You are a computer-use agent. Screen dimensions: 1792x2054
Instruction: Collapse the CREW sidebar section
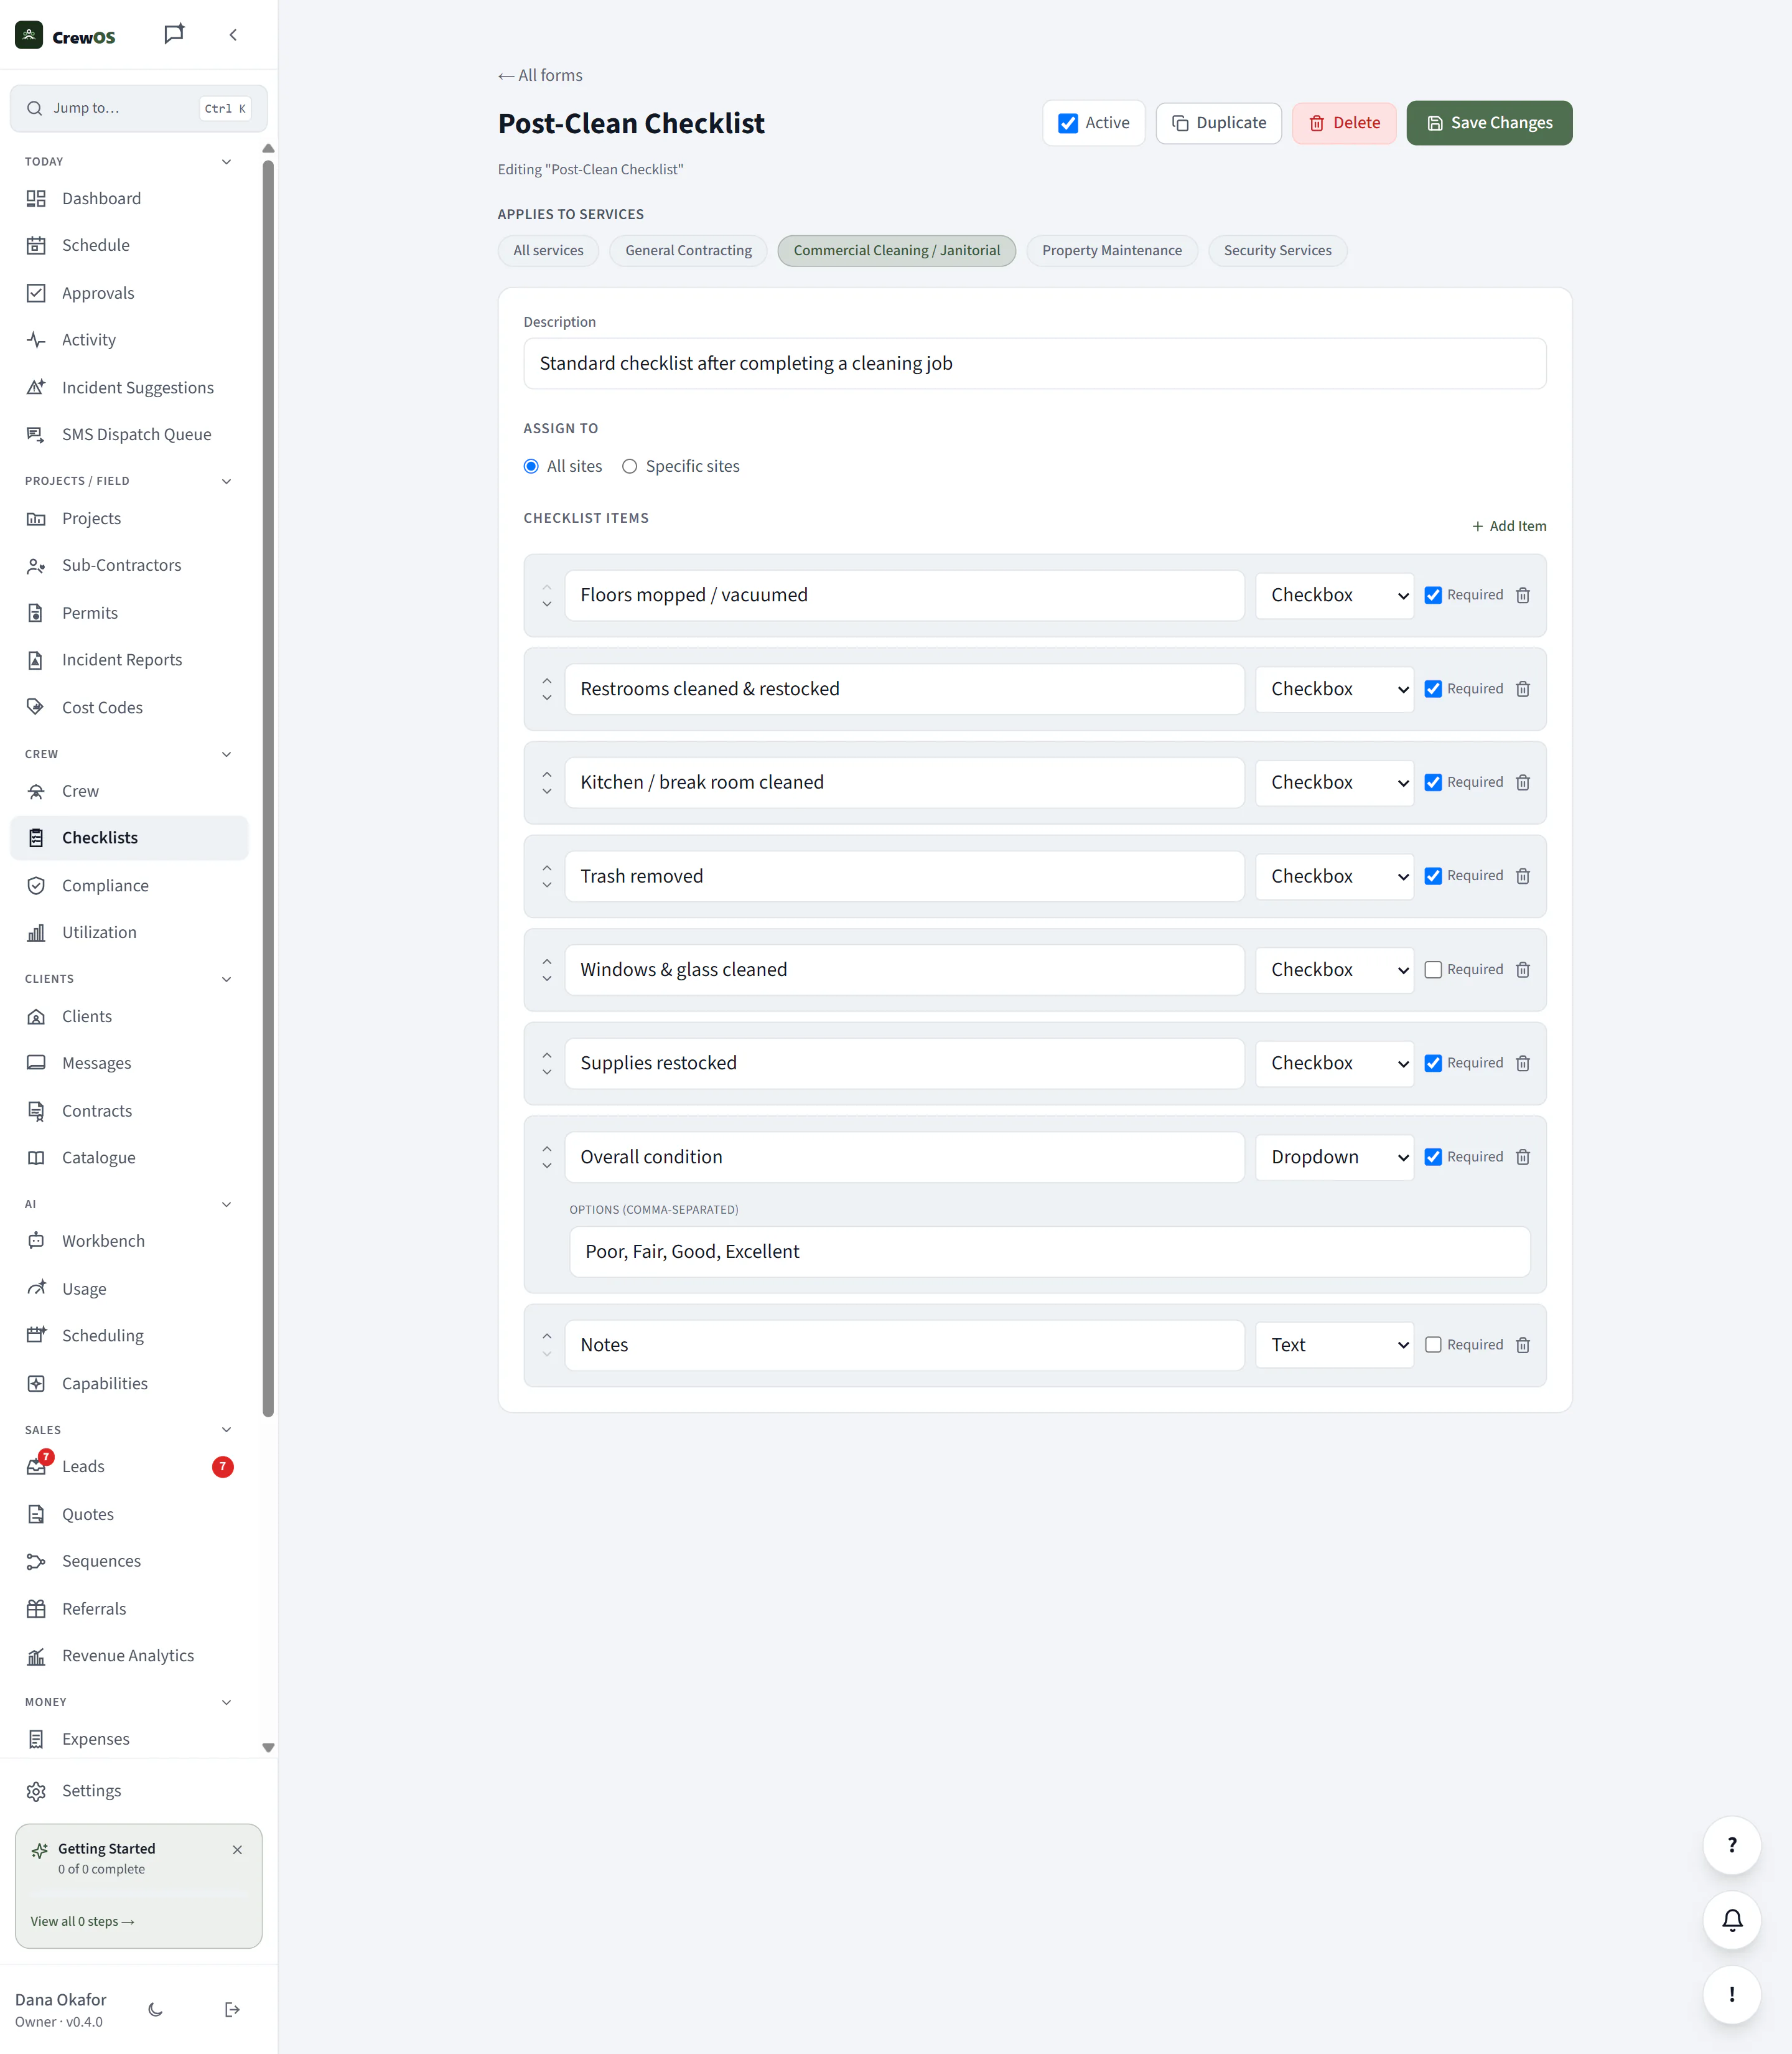226,754
